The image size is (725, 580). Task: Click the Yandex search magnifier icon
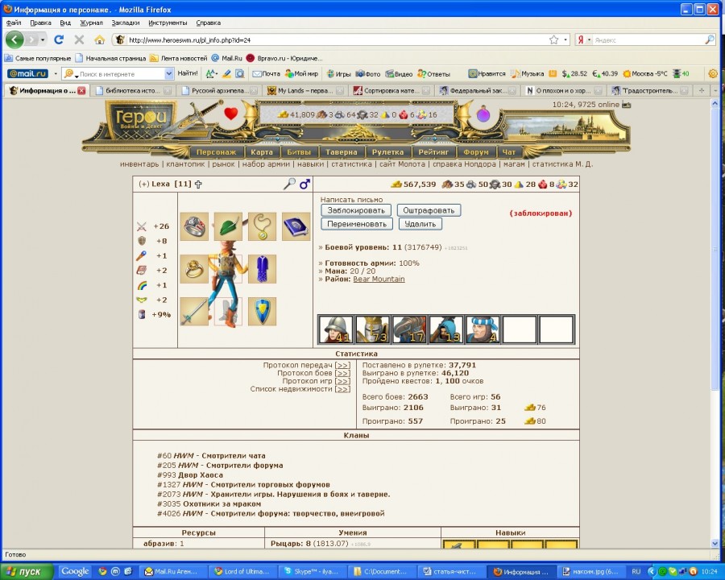[710, 39]
